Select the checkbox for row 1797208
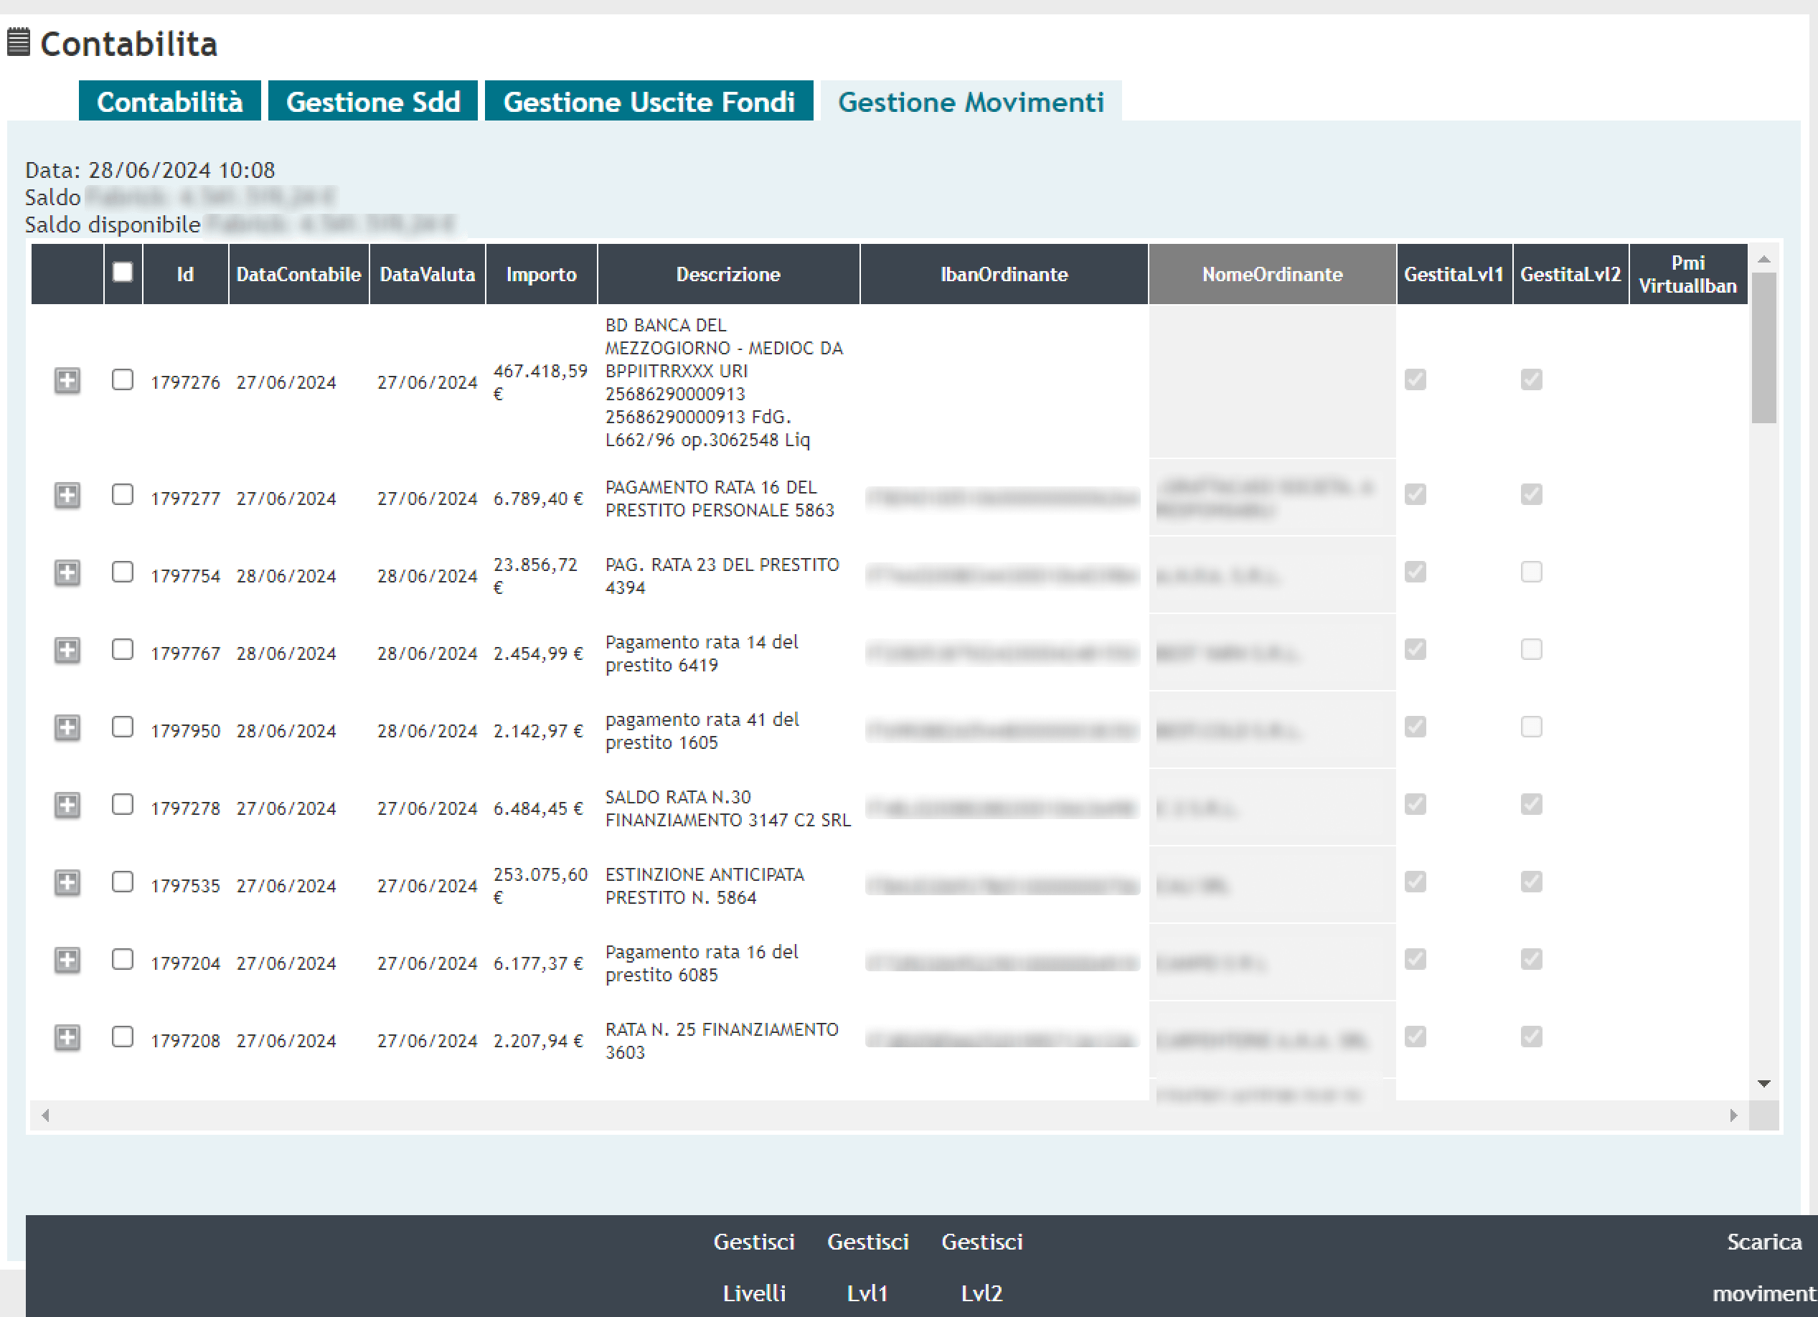Image resolution: width=1818 pixels, height=1317 pixels. (x=123, y=1037)
